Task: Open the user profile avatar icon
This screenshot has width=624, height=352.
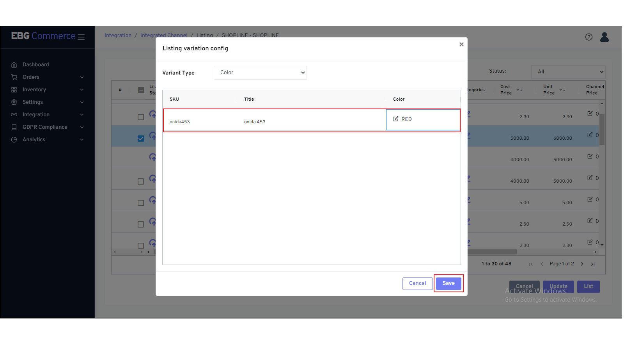Action: pos(604,37)
